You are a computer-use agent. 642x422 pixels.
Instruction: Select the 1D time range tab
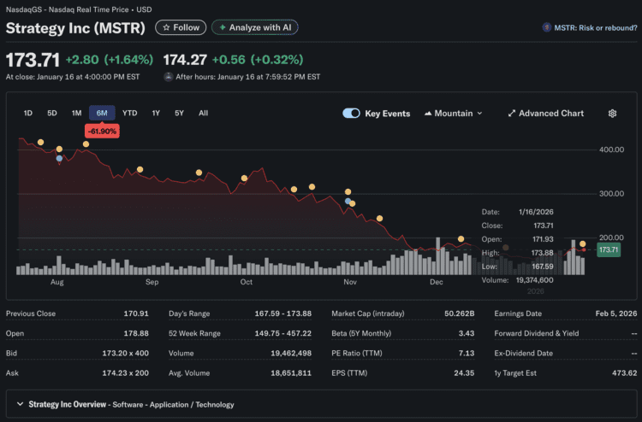tap(28, 113)
